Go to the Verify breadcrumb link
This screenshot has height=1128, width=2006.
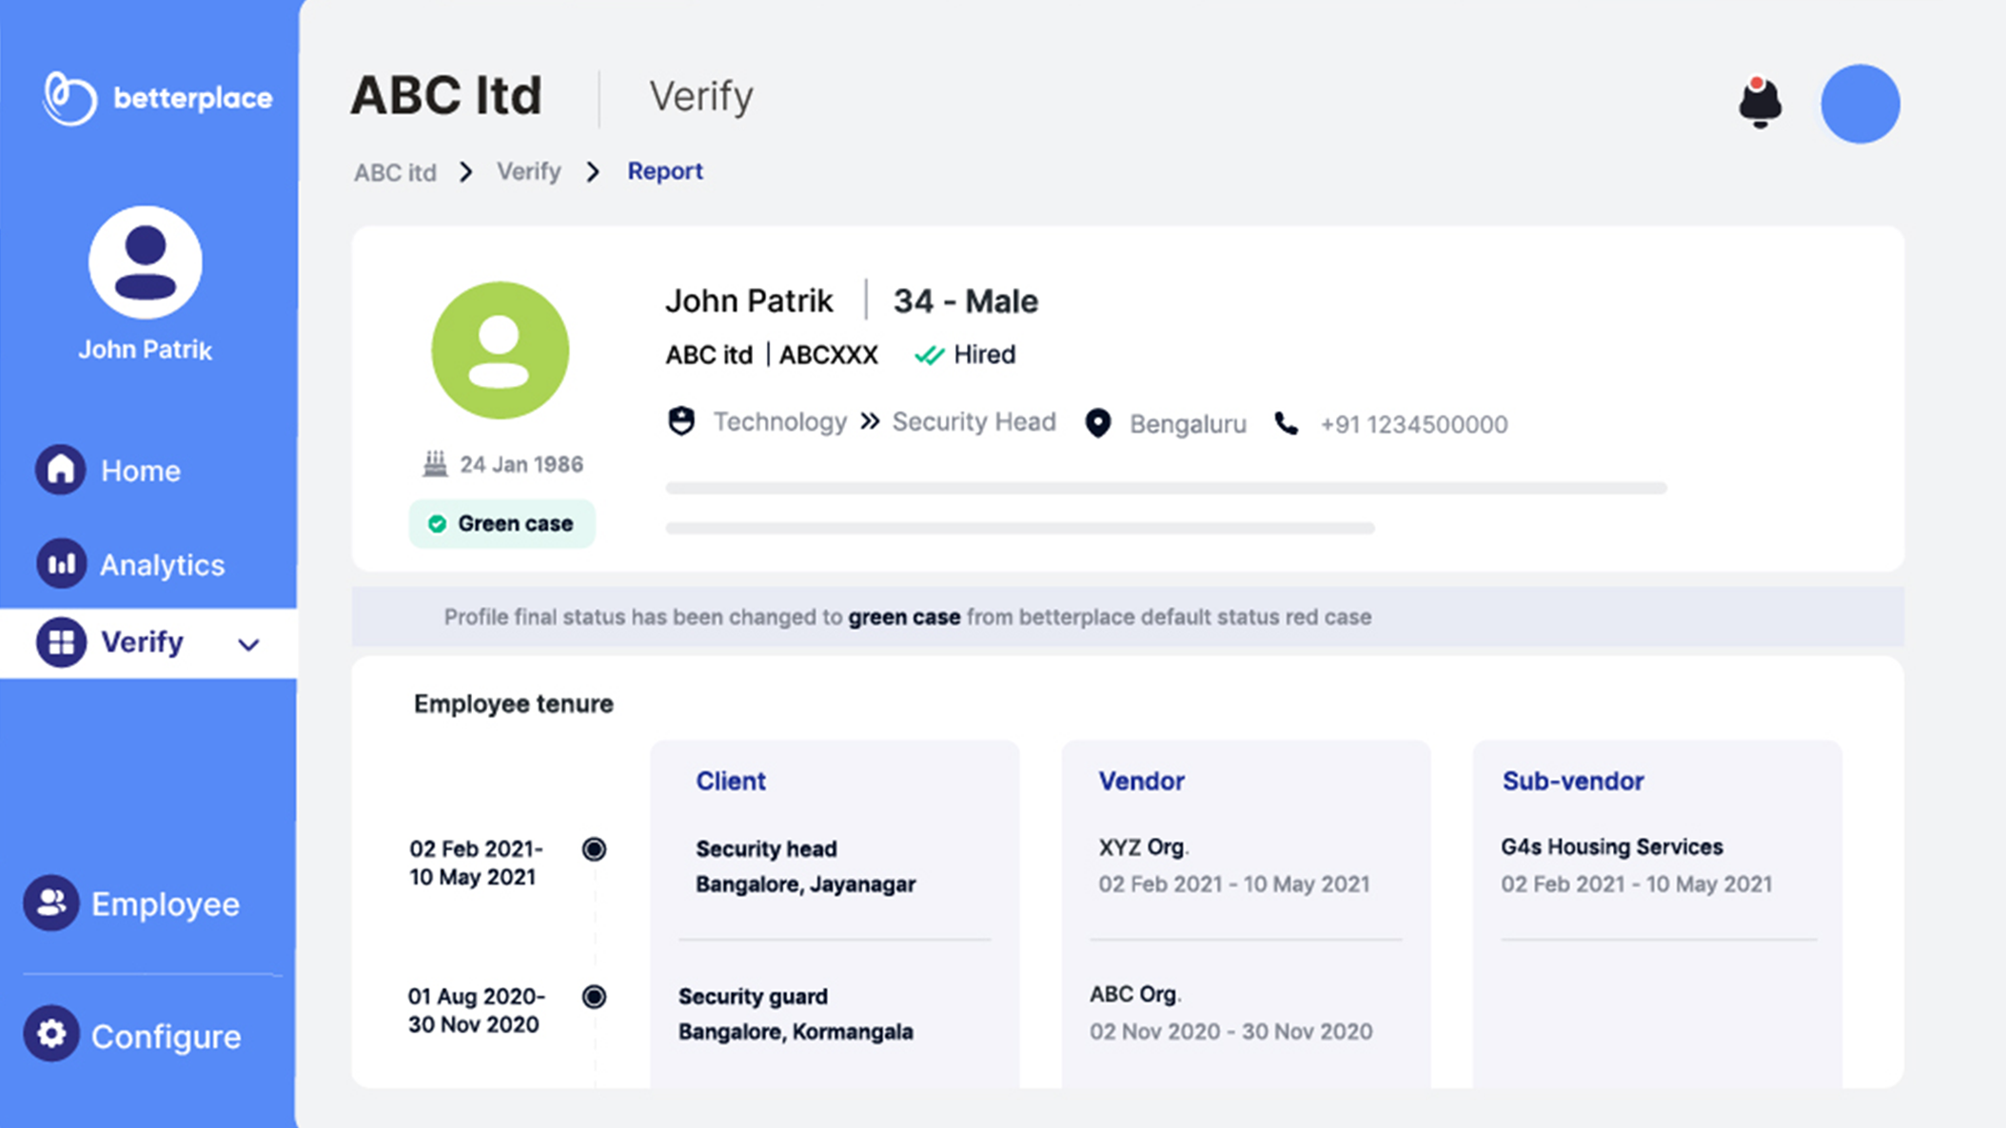(528, 171)
